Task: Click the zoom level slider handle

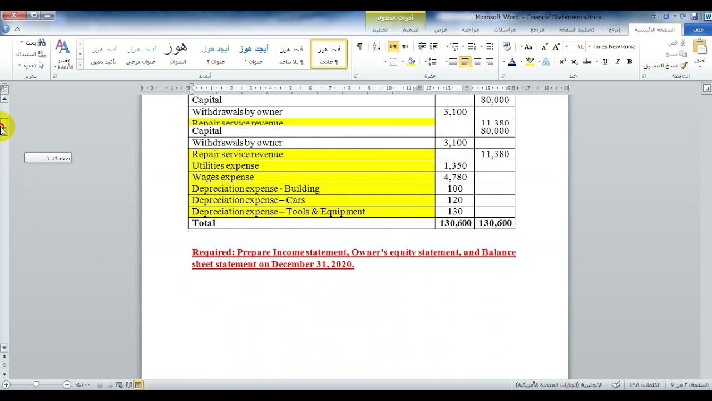Action: [x=36, y=384]
